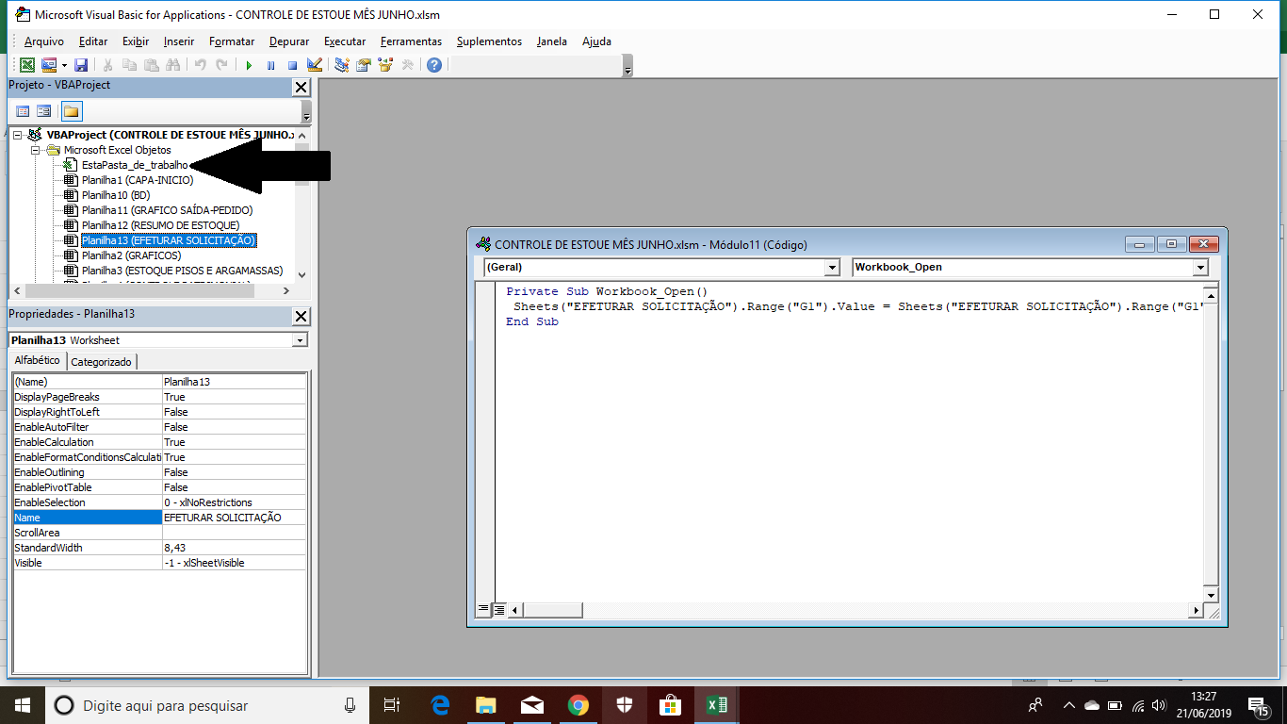
Task: Select Planilha11 (GRAFICO SAÍDA-PEDIDO) item
Action: [167, 210]
